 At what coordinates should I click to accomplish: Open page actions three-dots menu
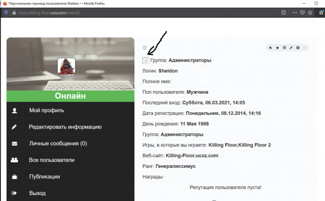(295, 12)
